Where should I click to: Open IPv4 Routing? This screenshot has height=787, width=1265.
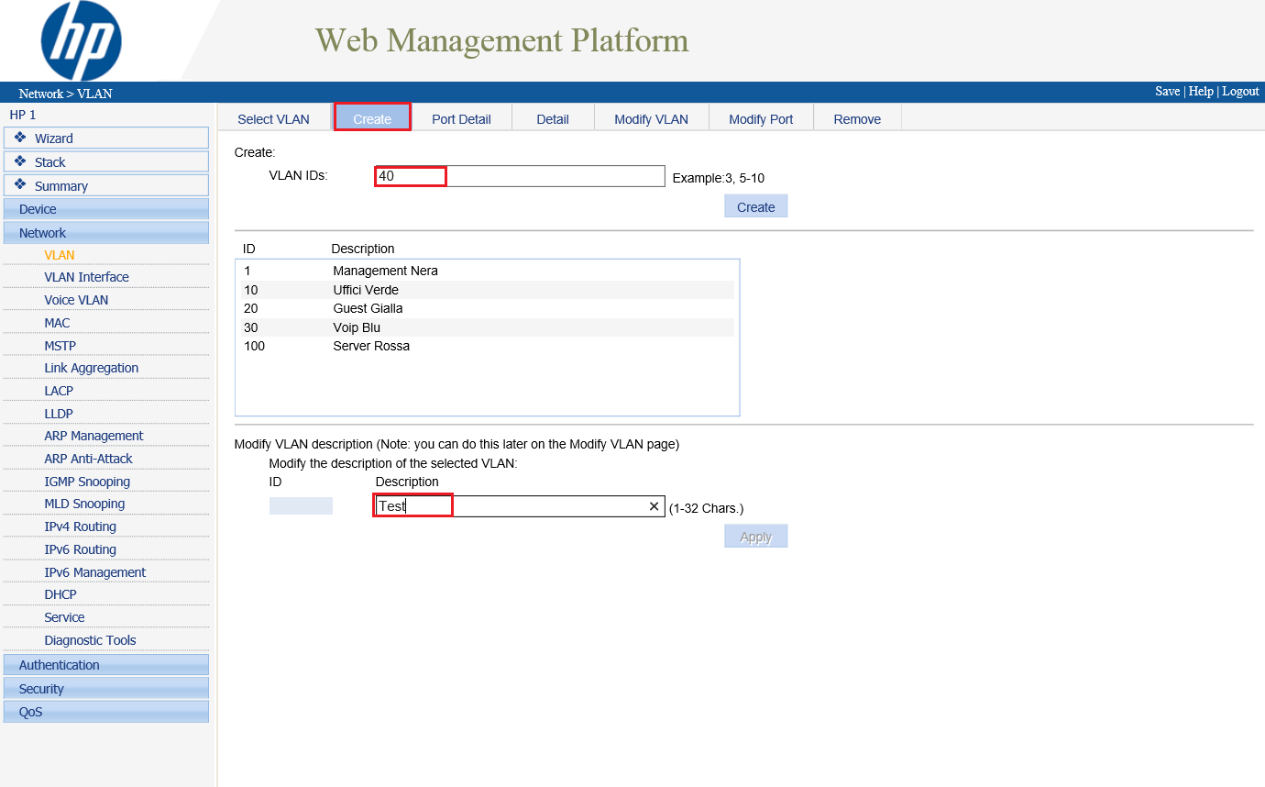click(x=81, y=527)
